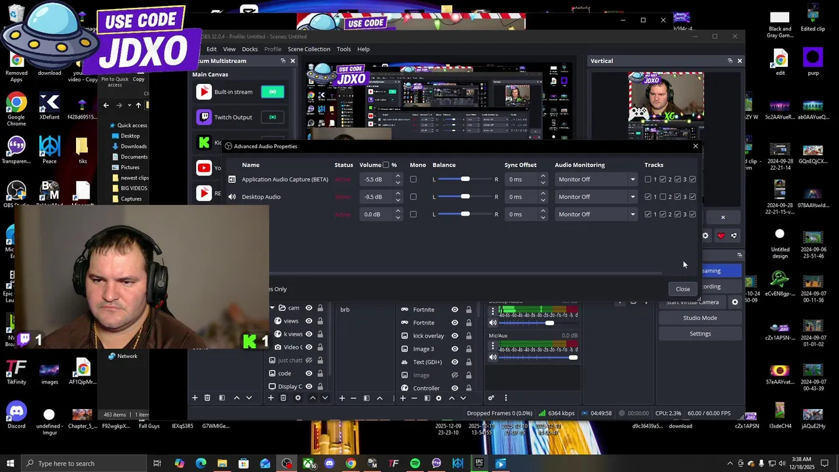
Task: Lock the code source
Action: coord(320,374)
